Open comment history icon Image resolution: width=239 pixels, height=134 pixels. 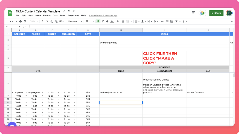pos(193,13)
